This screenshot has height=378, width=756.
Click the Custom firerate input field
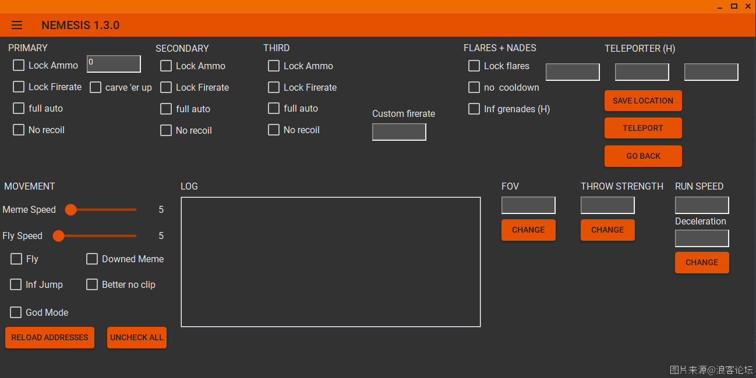(399, 132)
